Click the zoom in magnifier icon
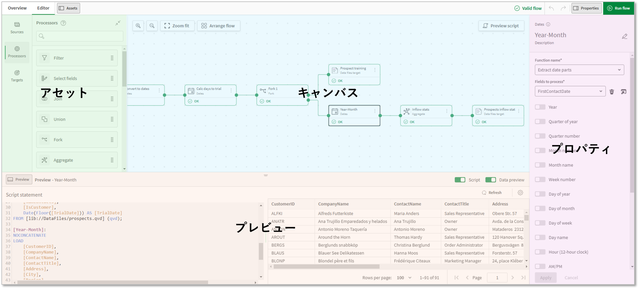The width and height of the screenshot is (639, 289). coord(138,26)
